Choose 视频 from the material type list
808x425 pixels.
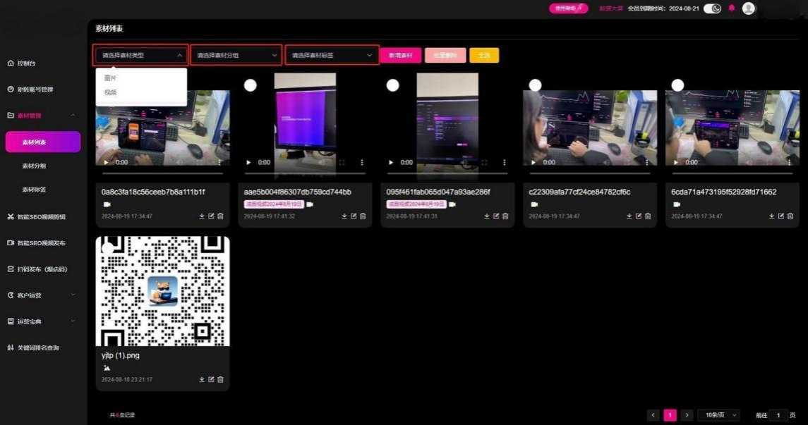coord(111,92)
